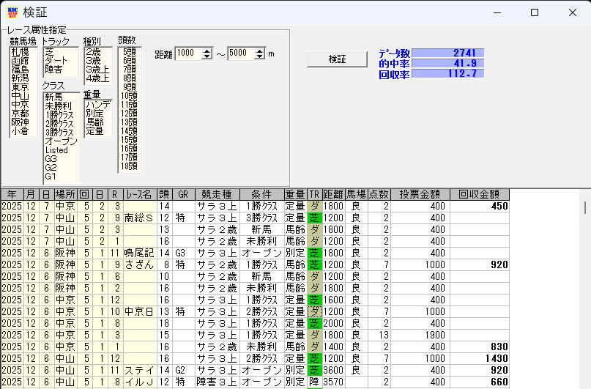Click the minimum distance field showing 1000
The image size is (591, 389).
pyautogui.click(x=187, y=53)
